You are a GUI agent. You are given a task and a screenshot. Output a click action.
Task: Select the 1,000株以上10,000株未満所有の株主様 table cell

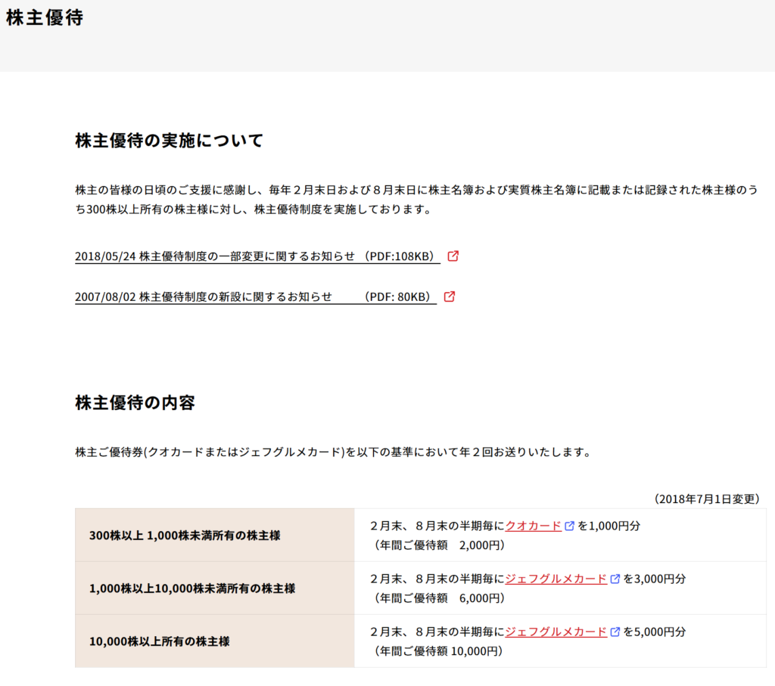click(192, 588)
